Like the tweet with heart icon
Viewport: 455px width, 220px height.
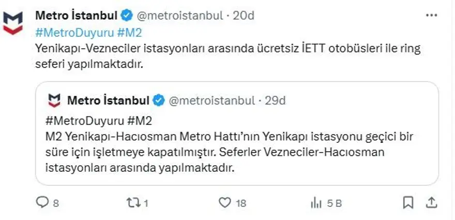(x=224, y=203)
